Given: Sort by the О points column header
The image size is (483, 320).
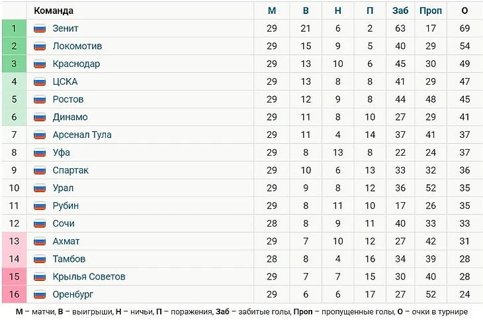Looking at the screenshot, I should [x=464, y=11].
